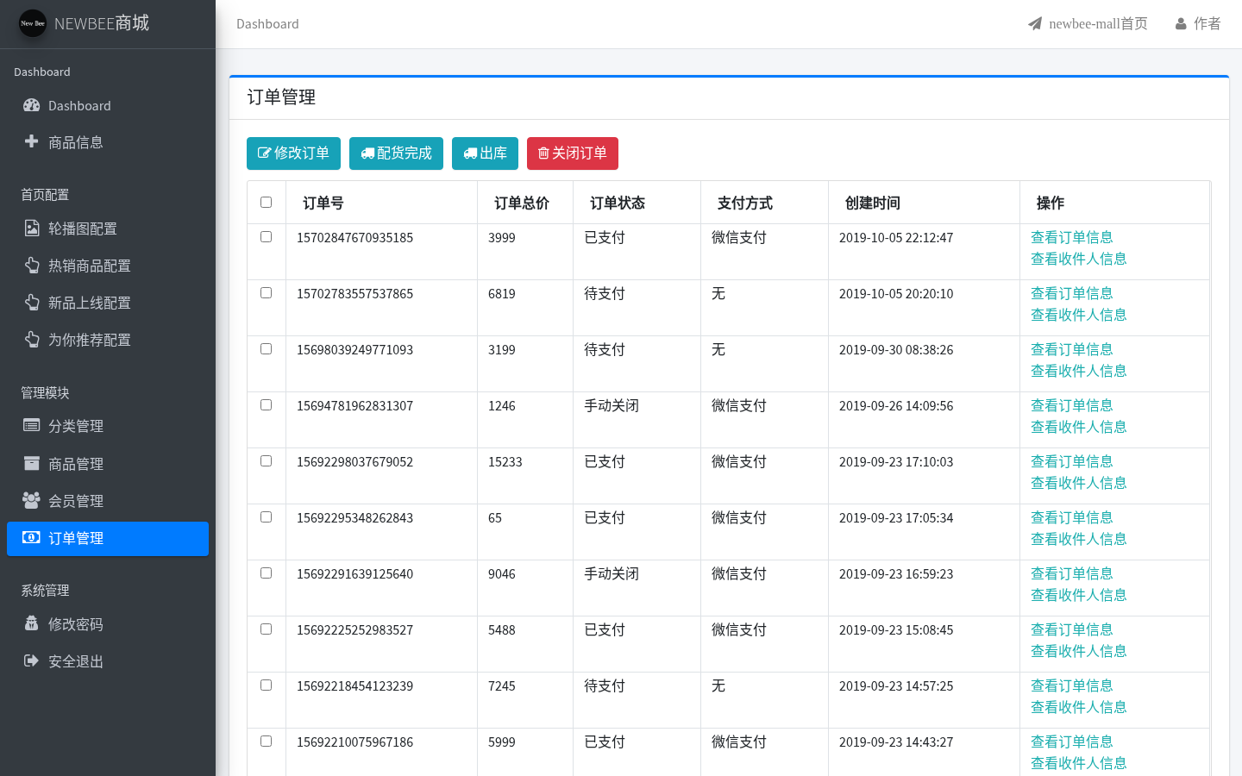Screen dimensions: 1242x776
Task: Select checkbox for order 15698039249771093
Action: (266, 348)
